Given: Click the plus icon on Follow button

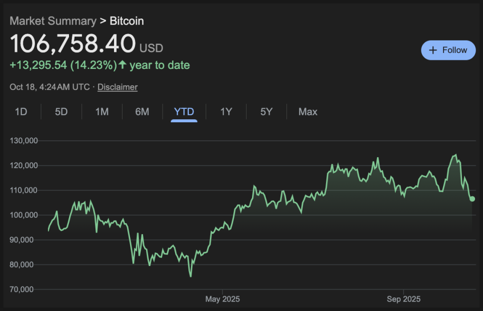Looking at the screenshot, I should [x=433, y=50].
